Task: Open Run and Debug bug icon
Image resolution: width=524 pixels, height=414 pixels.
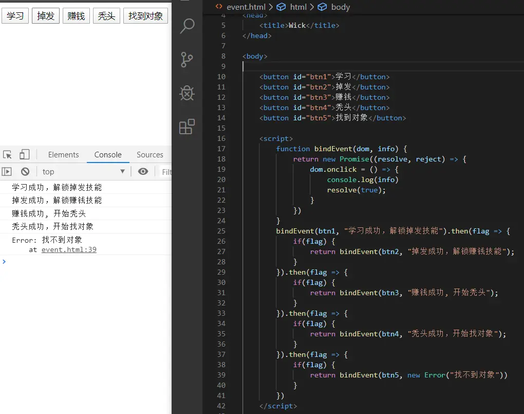Action: [187, 93]
